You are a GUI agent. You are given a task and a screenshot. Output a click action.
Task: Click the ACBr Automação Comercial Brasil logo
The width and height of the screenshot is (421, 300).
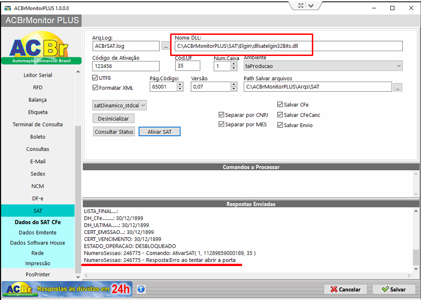tap(41, 48)
